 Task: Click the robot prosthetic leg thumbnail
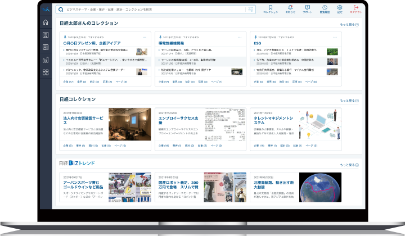point(225,187)
